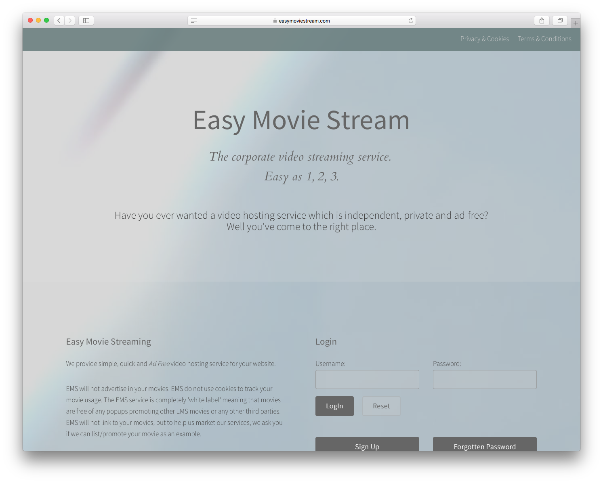Viewport: 603px width, 483px height.
Task: Click the Easy Movie Stream main heading
Action: tap(301, 120)
